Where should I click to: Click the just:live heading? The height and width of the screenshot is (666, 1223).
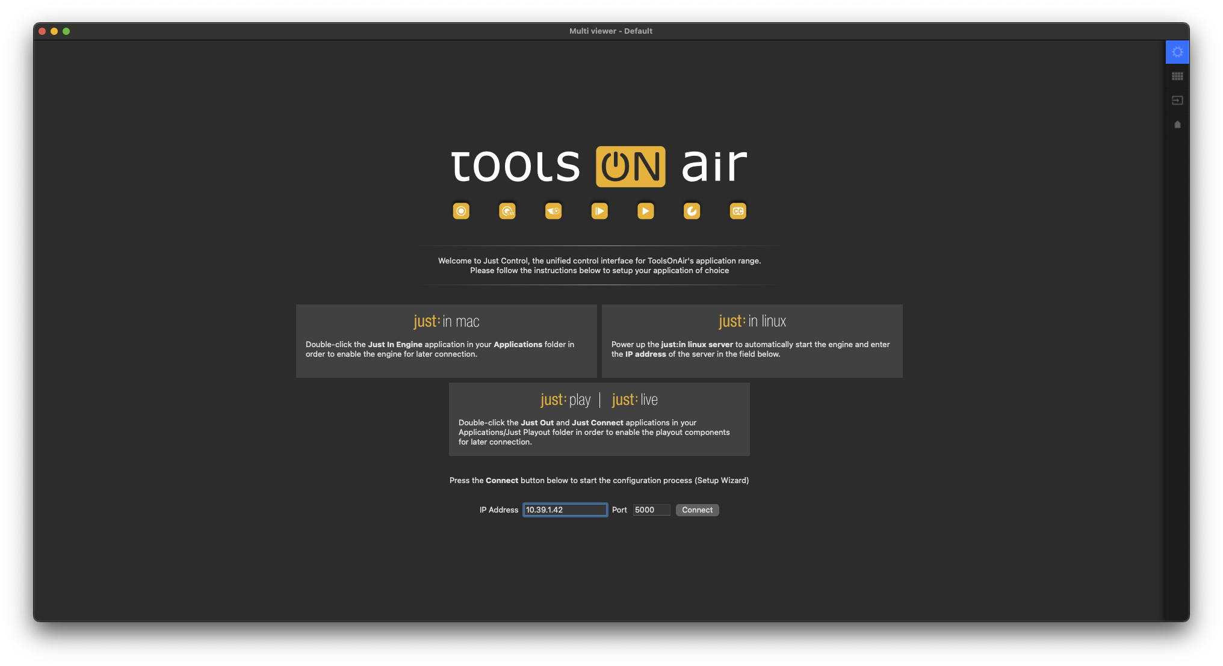(635, 400)
